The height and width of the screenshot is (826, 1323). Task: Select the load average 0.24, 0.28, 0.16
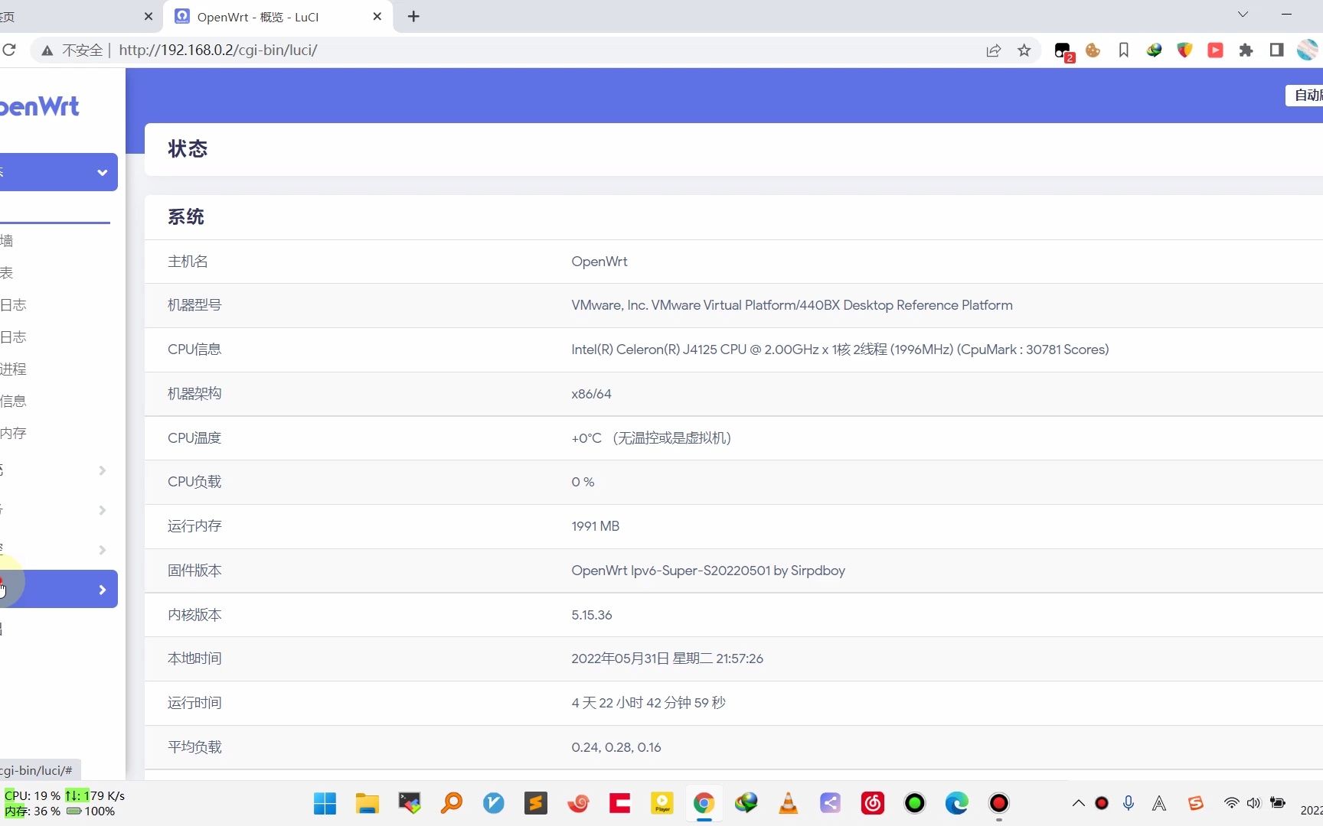pyautogui.click(x=616, y=747)
